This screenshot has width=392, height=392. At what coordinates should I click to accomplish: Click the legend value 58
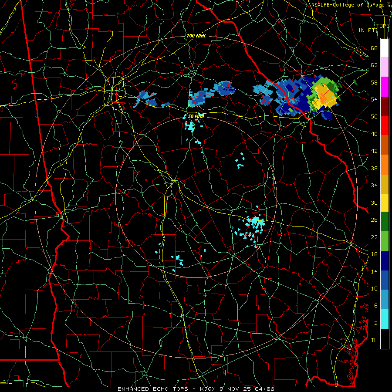(x=374, y=82)
